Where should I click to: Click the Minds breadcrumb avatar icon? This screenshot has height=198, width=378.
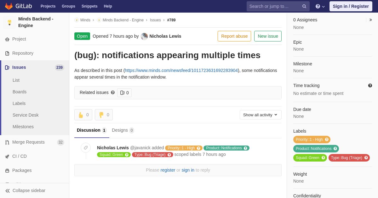point(77,20)
